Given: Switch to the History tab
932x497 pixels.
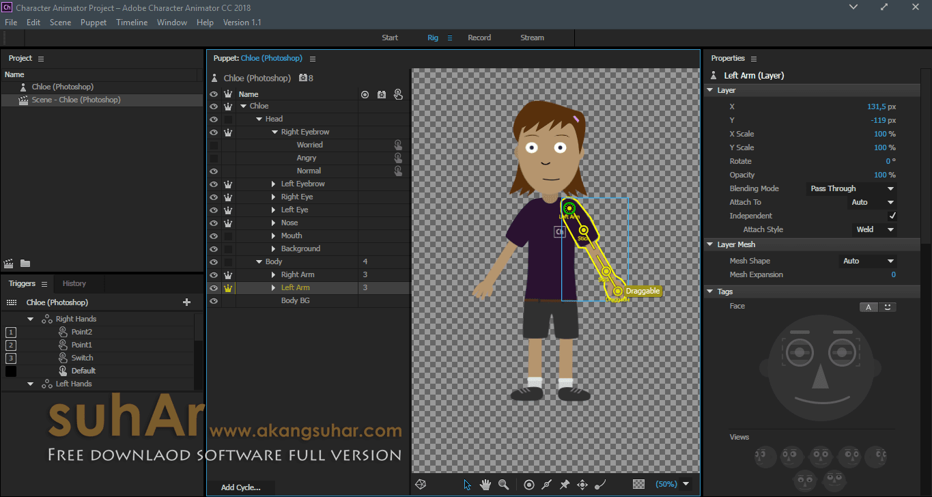Looking at the screenshot, I should (x=74, y=283).
